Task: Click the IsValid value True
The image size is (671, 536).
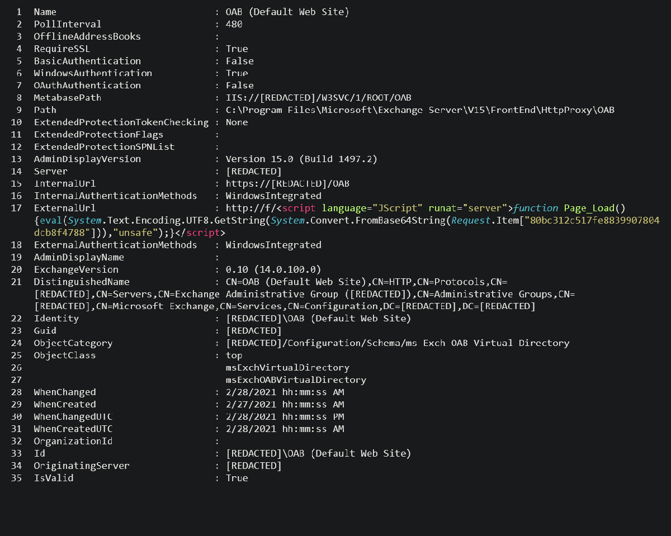Action: click(237, 478)
